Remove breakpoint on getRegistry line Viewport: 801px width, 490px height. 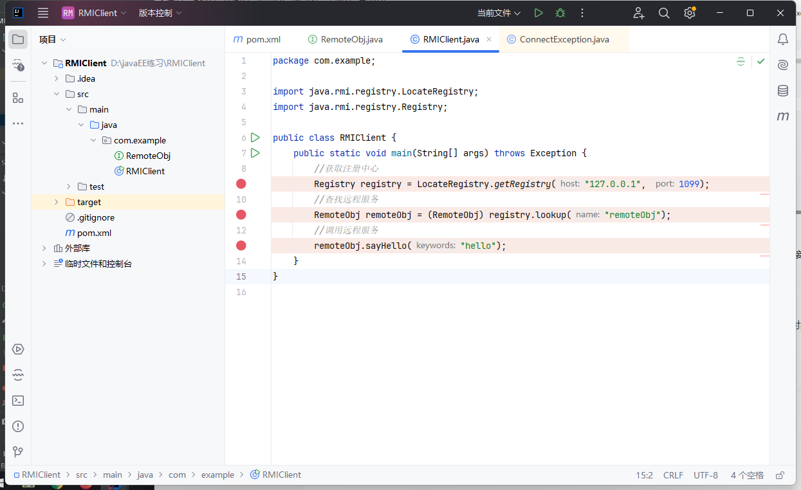tap(241, 184)
